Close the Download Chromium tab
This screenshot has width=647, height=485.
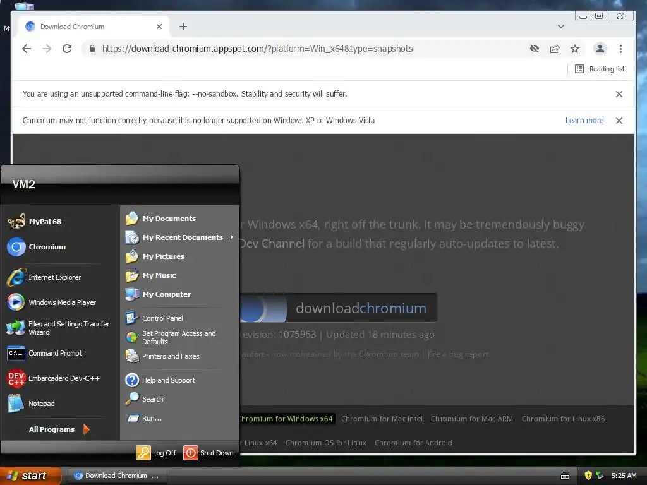pyautogui.click(x=159, y=27)
